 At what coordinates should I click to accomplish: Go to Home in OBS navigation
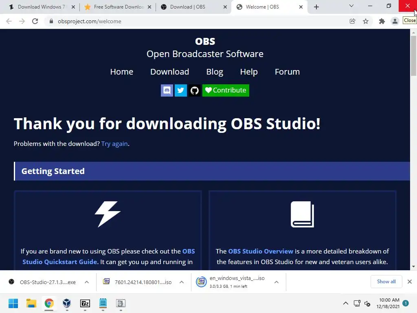point(121,72)
